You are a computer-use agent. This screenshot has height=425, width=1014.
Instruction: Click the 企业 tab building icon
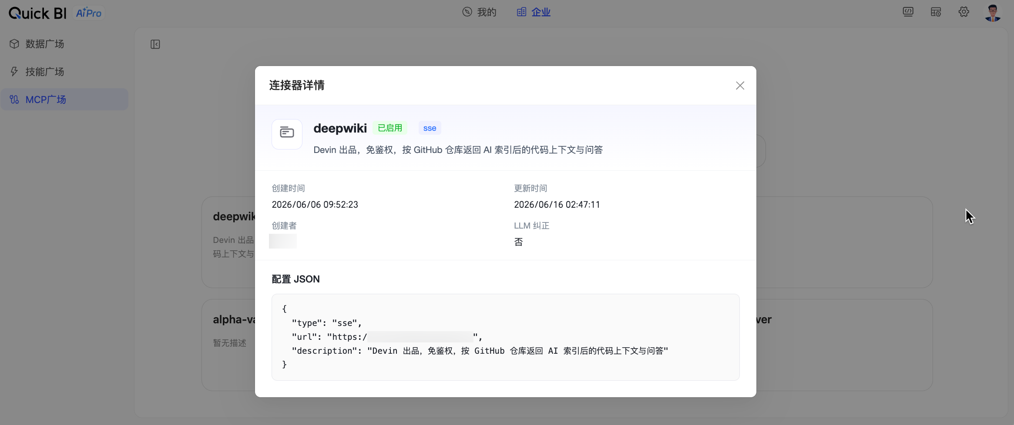pos(521,12)
